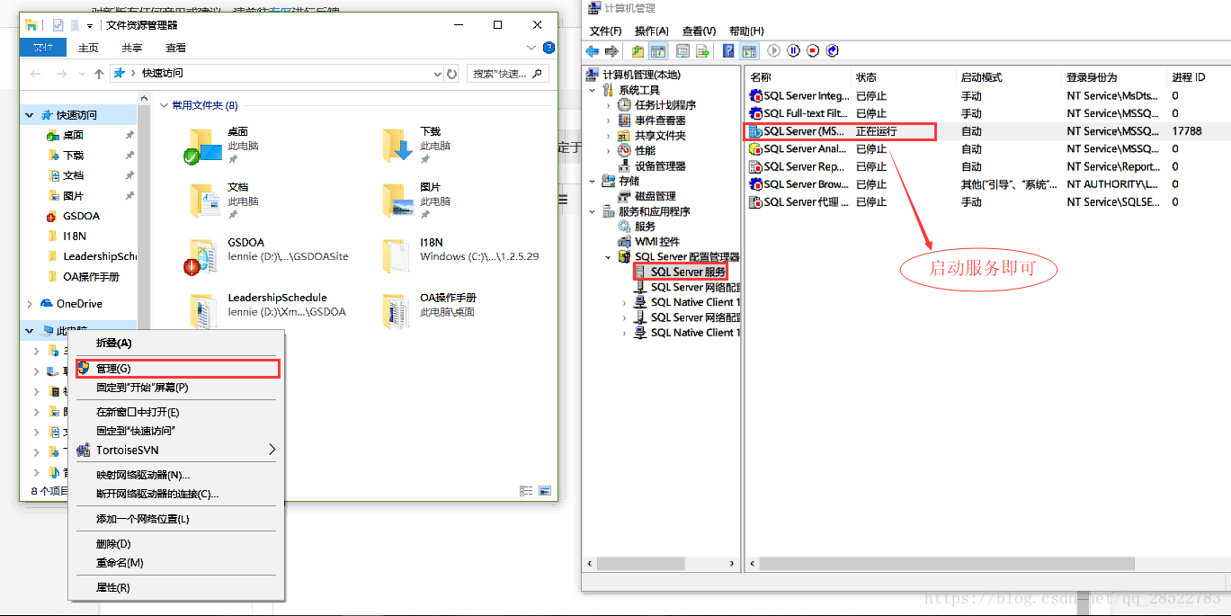The width and height of the screenshot is (1231, 616).
Task: Click the Export List toolbar icon
Action: [702, 51]
